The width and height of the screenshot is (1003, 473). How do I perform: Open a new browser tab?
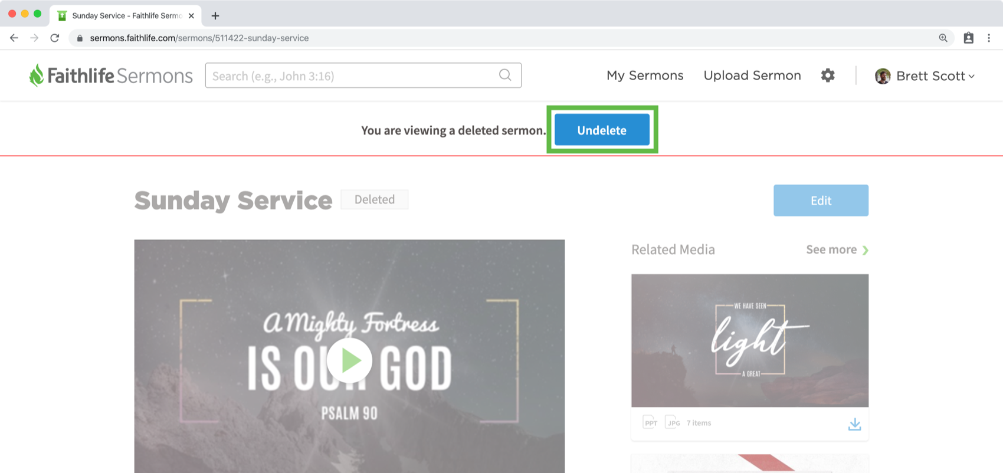click(215, 16)
